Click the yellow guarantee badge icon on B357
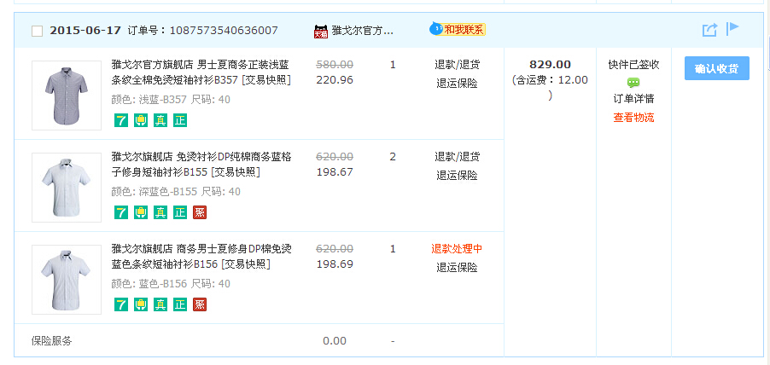770x365 pixels. pyautogui.click(x=141, y=120)
